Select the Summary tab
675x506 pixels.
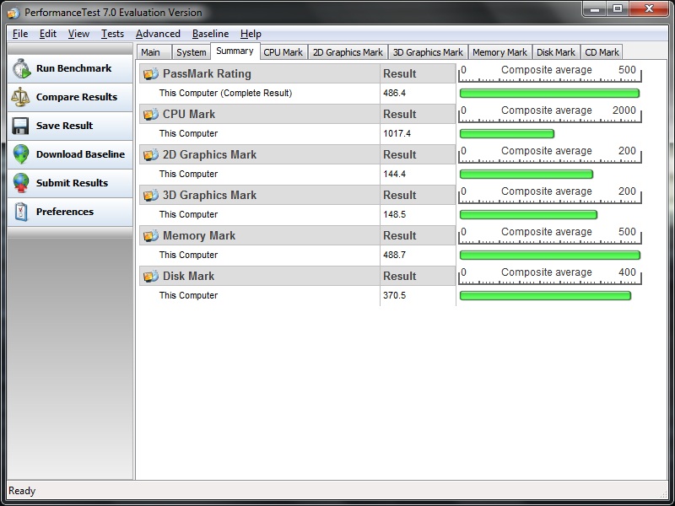coord(235,51)
